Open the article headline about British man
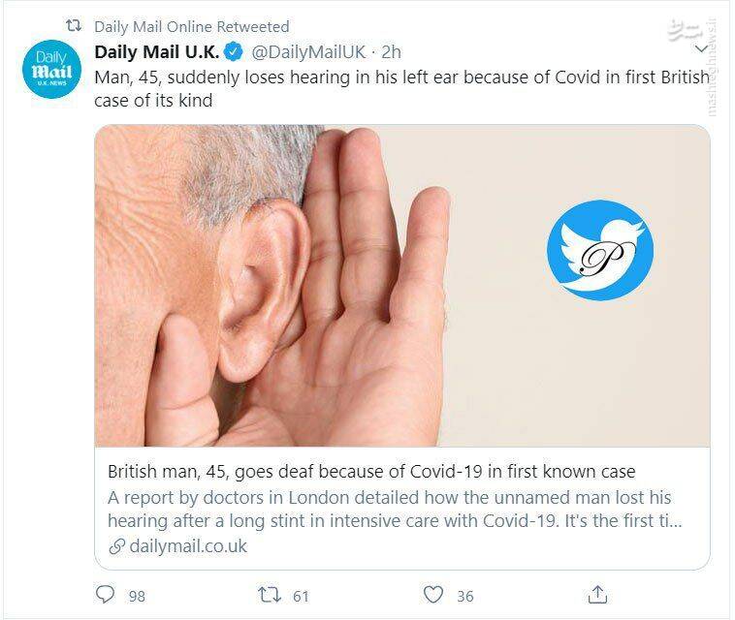The height and width of the screenshot is (620, 735). point(371,472)
